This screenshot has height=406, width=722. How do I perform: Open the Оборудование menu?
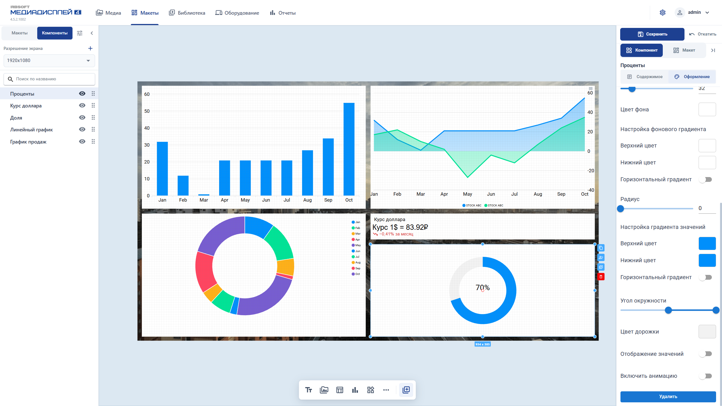pos(237,13)
